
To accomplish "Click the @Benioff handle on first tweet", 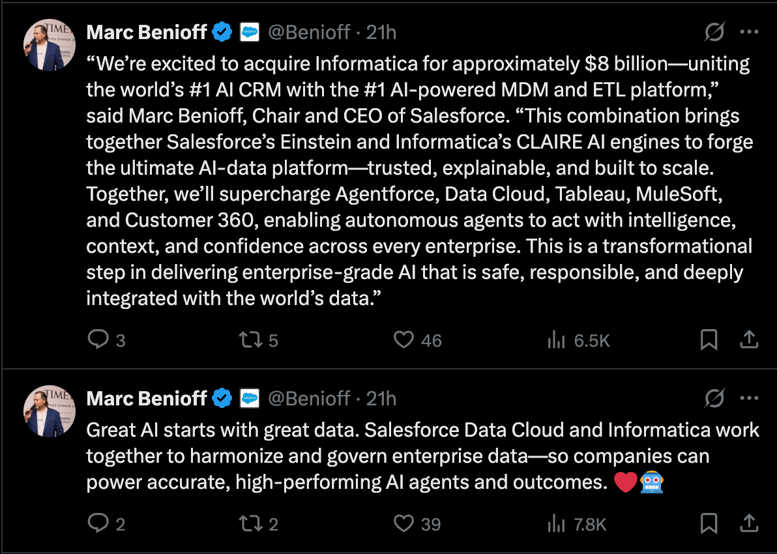I will (x=309, y=31).
